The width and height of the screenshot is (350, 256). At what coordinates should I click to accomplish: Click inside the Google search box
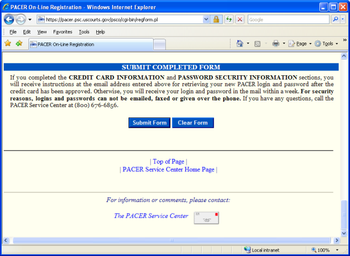[x=287, y=19]
